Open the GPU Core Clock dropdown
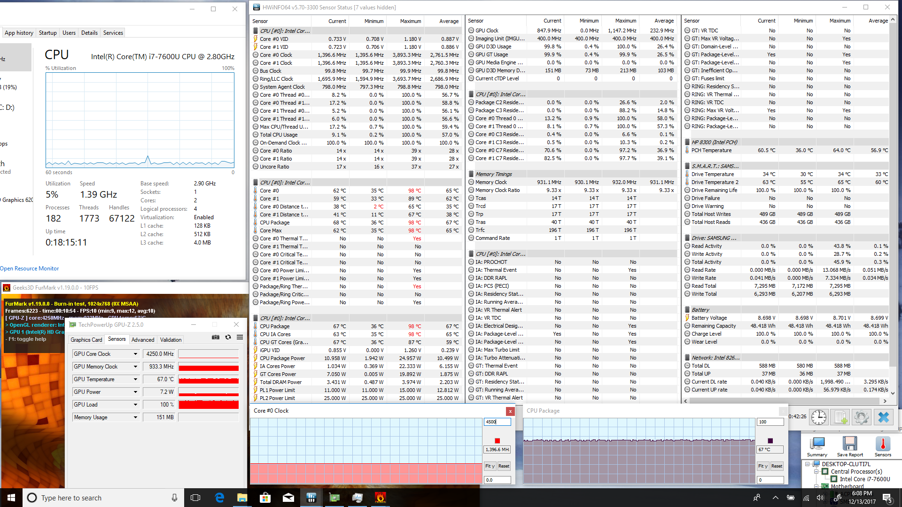 (135, 354)
